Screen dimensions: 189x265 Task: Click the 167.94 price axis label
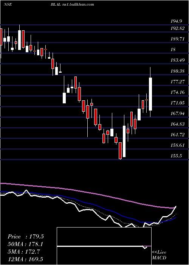tap(178, 114)
